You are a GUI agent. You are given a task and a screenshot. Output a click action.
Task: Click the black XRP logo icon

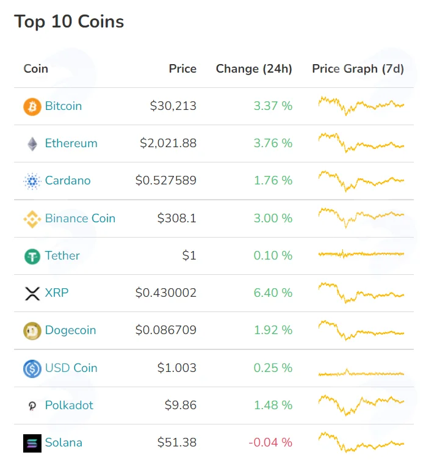[x=32, y=294]
